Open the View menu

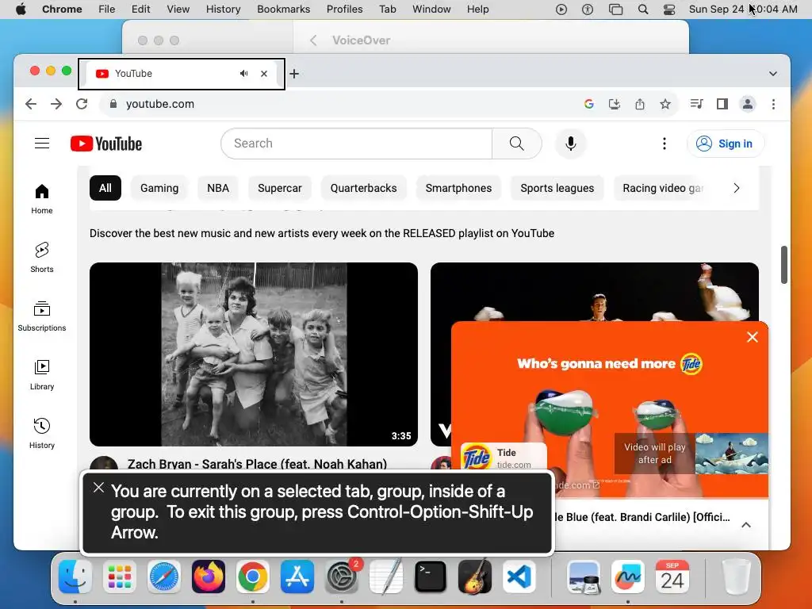coord(178,10)
